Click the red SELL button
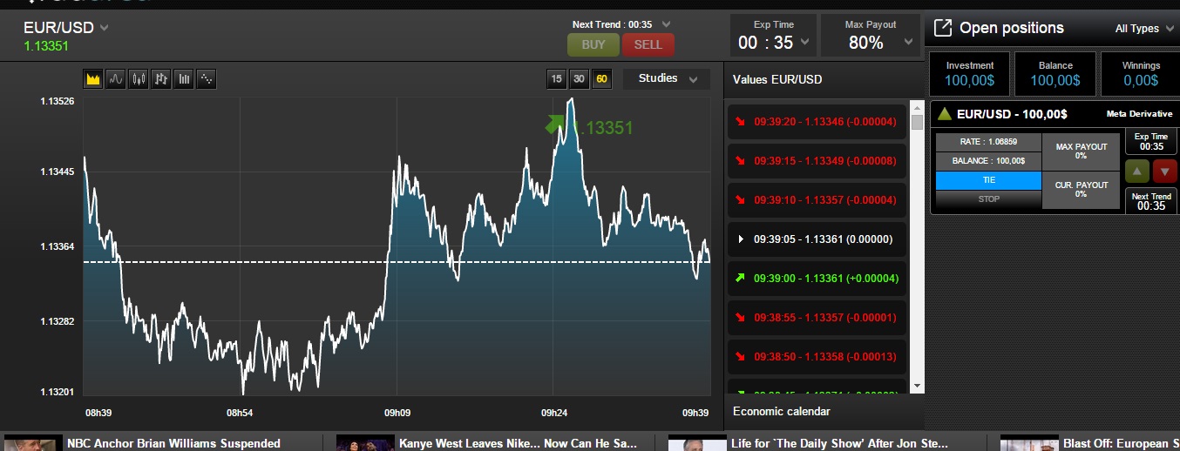1180x451 pixels. point(648,44)
